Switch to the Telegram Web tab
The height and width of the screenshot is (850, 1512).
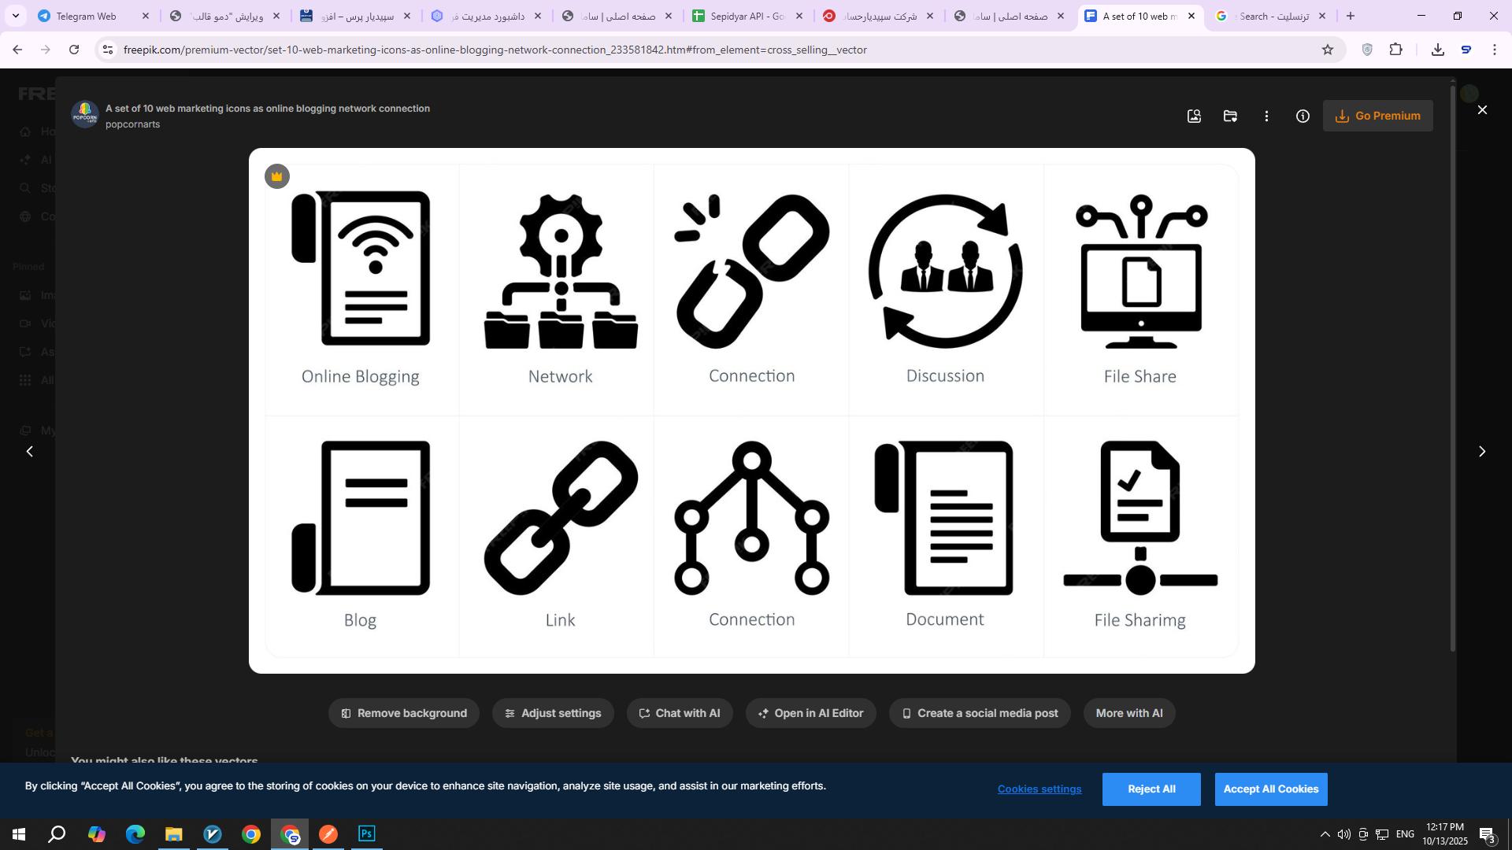pos(87,16)
